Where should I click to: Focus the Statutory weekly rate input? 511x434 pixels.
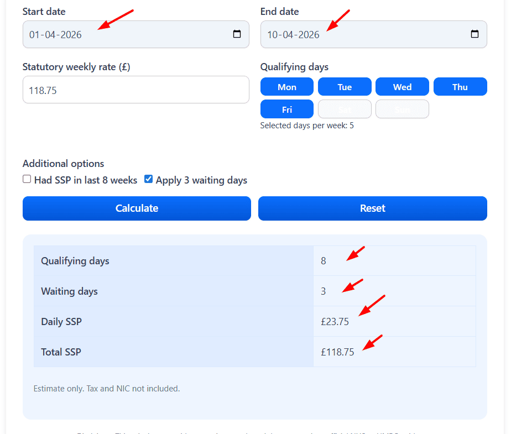(135, 90)
